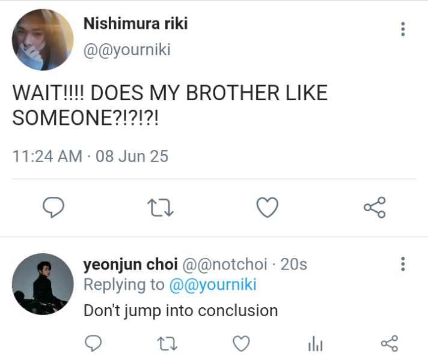Share yeonjun choi's reply

click(x=390, y=343)
